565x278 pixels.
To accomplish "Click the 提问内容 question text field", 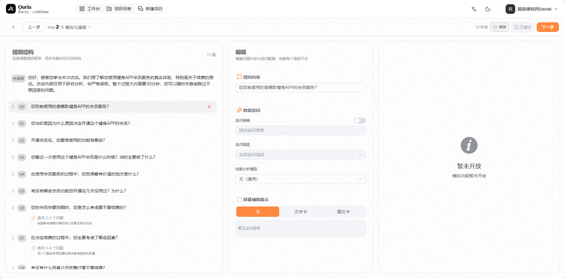I will [x=300, y=87].
